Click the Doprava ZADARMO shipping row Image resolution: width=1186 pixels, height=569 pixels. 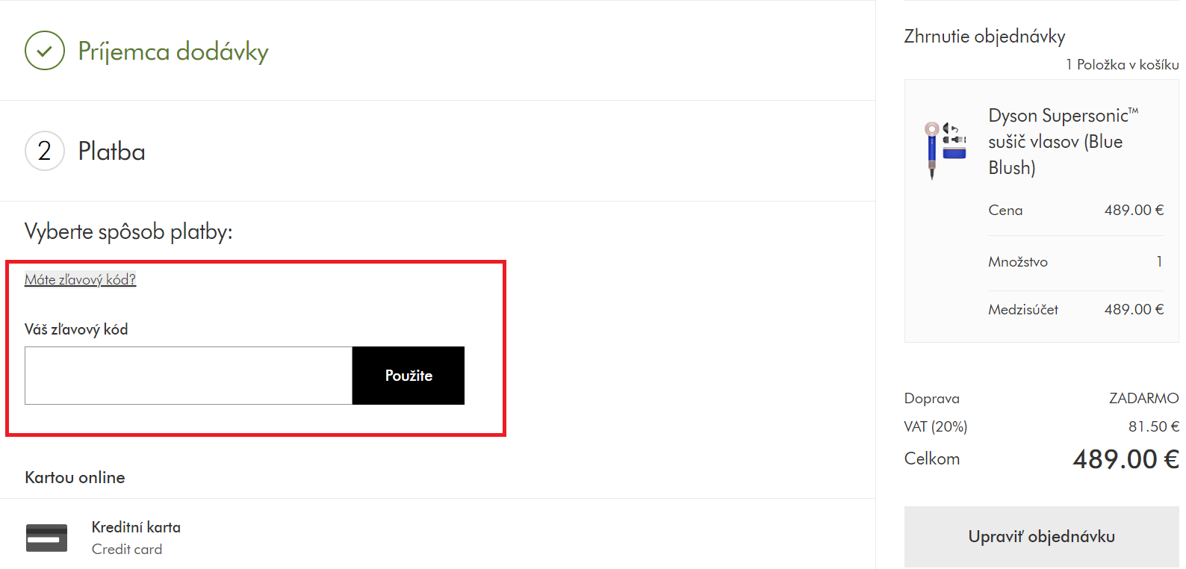(x=1042, y=398)
